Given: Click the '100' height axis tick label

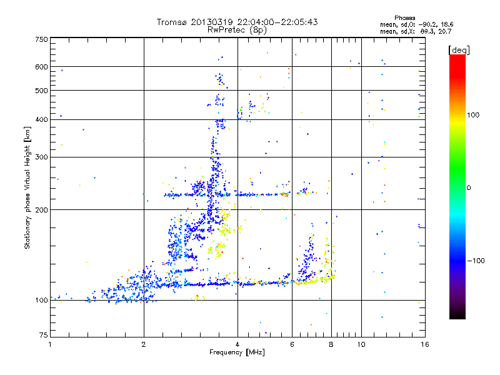Looking at the screenshot, I should (x=42, y=301).
